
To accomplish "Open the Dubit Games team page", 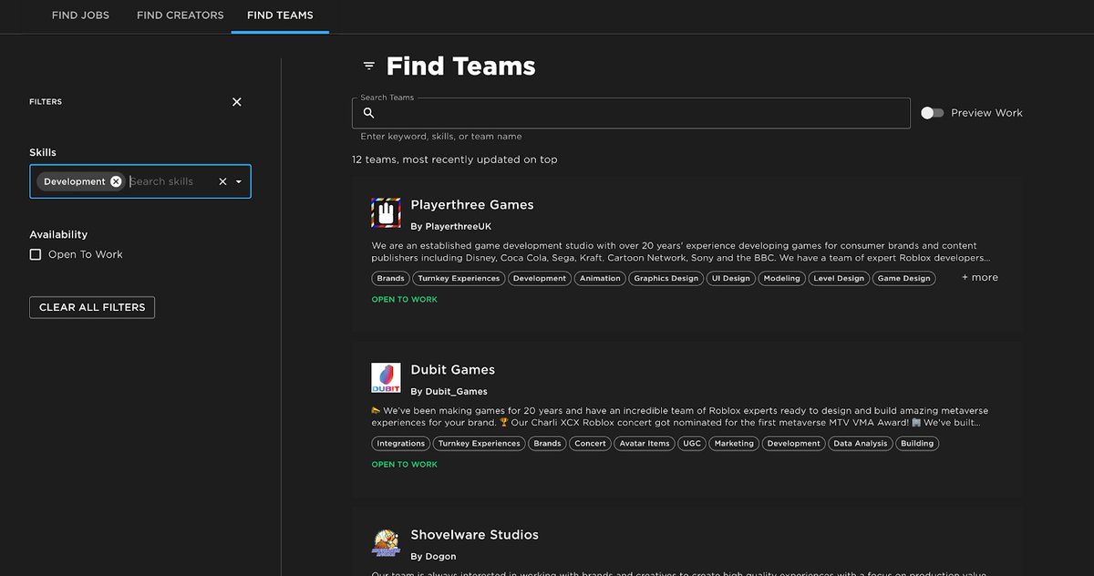I will pyautogui.click(x=453, y=369).
